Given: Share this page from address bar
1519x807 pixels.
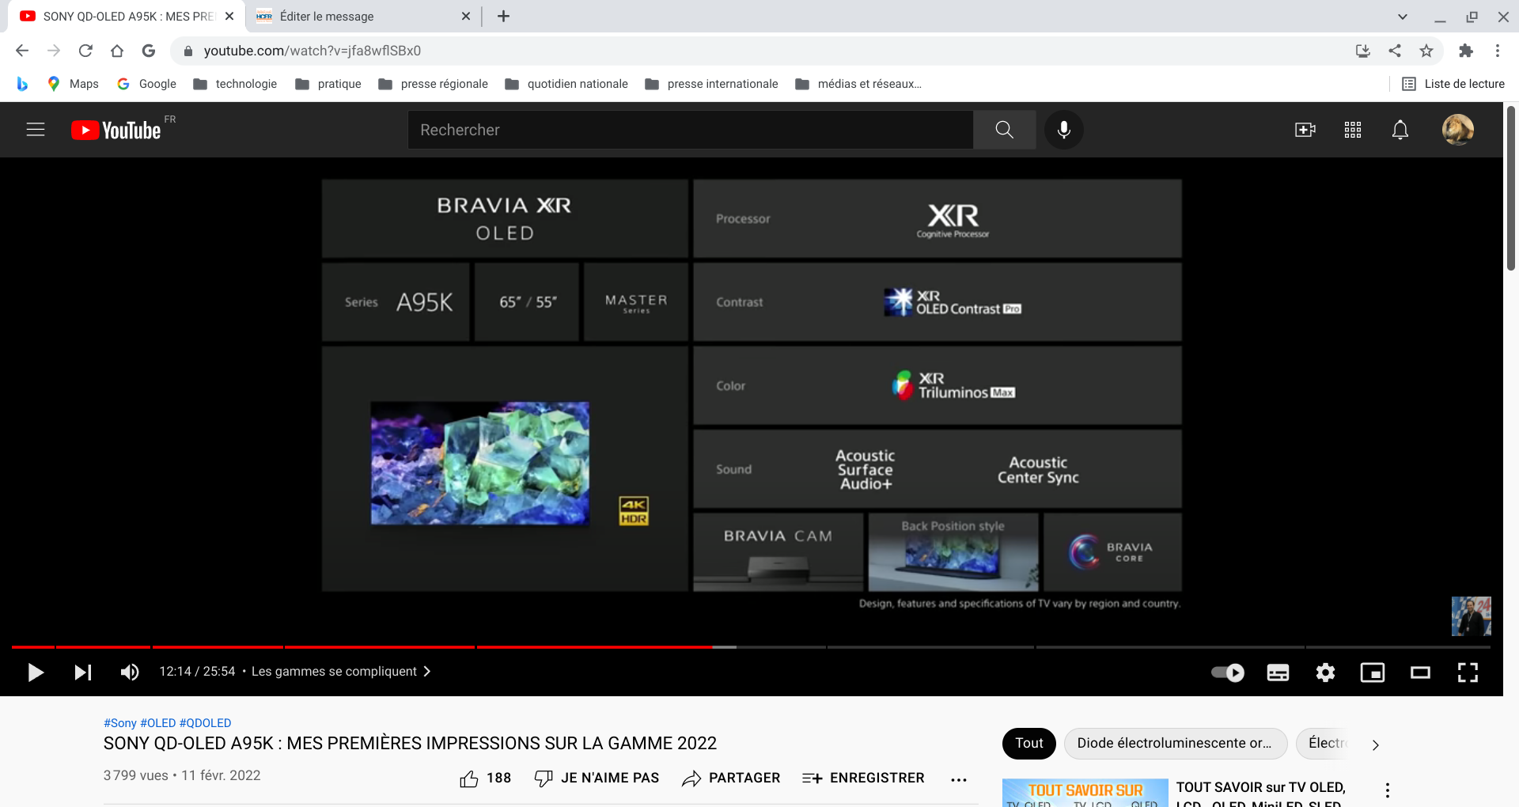Looking at the screenshot, I should pyautogui.click(x=1395, y=51).
